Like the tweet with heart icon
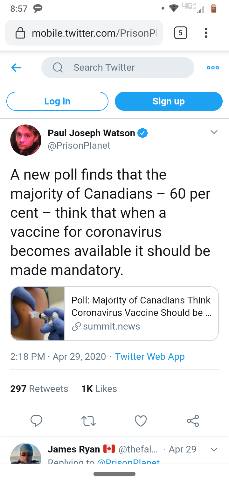229x484 pixels. [141, 421]
